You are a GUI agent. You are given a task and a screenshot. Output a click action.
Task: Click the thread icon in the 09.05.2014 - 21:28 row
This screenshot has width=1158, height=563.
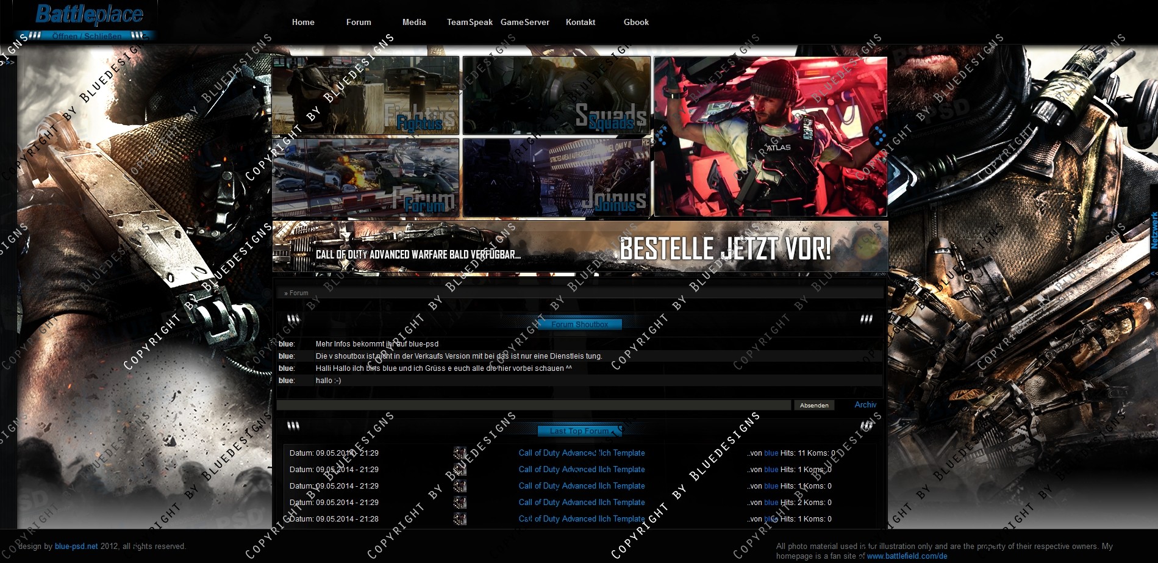tap(460, 519)
